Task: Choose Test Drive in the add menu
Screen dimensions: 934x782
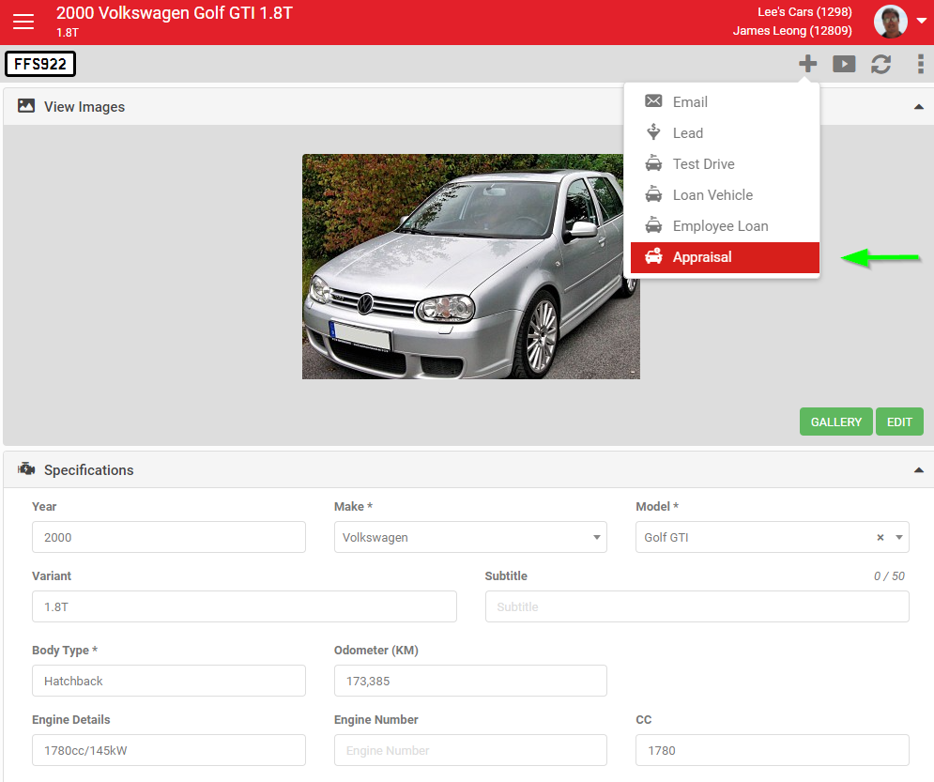Action: click(x=725, y=163)
